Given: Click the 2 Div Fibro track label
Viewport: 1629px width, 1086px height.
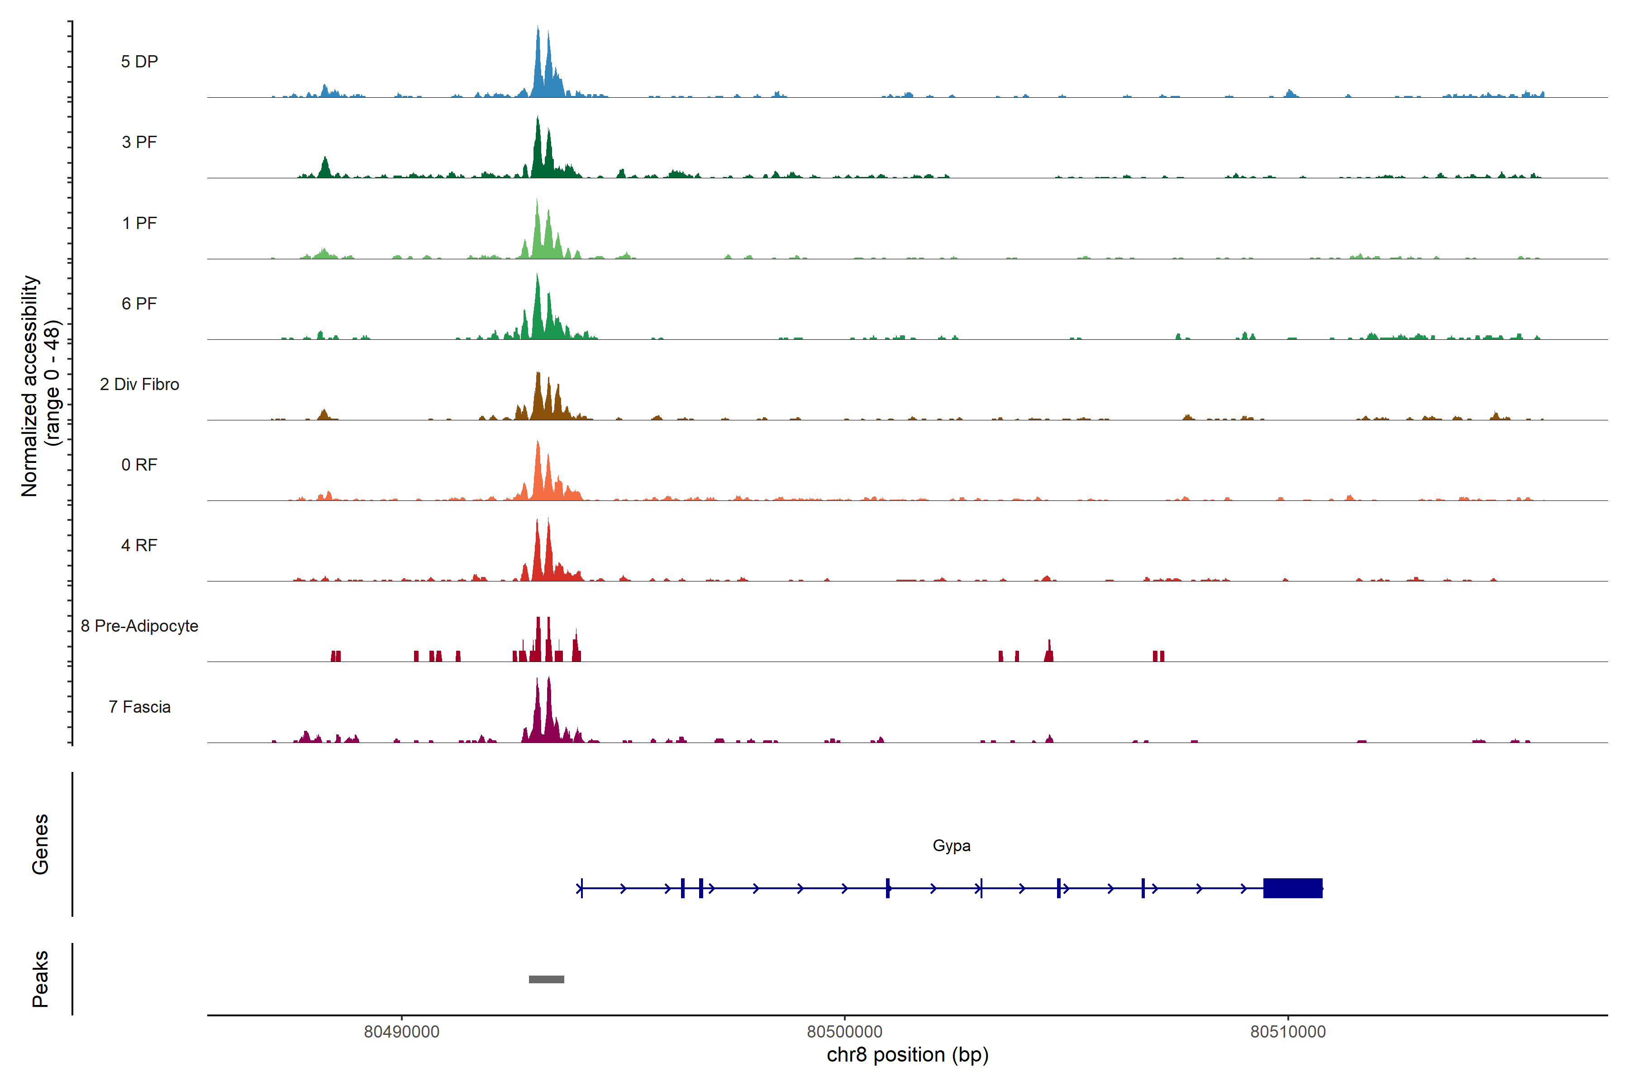Looking at the screenshot, I should click(x=139, y=384).
